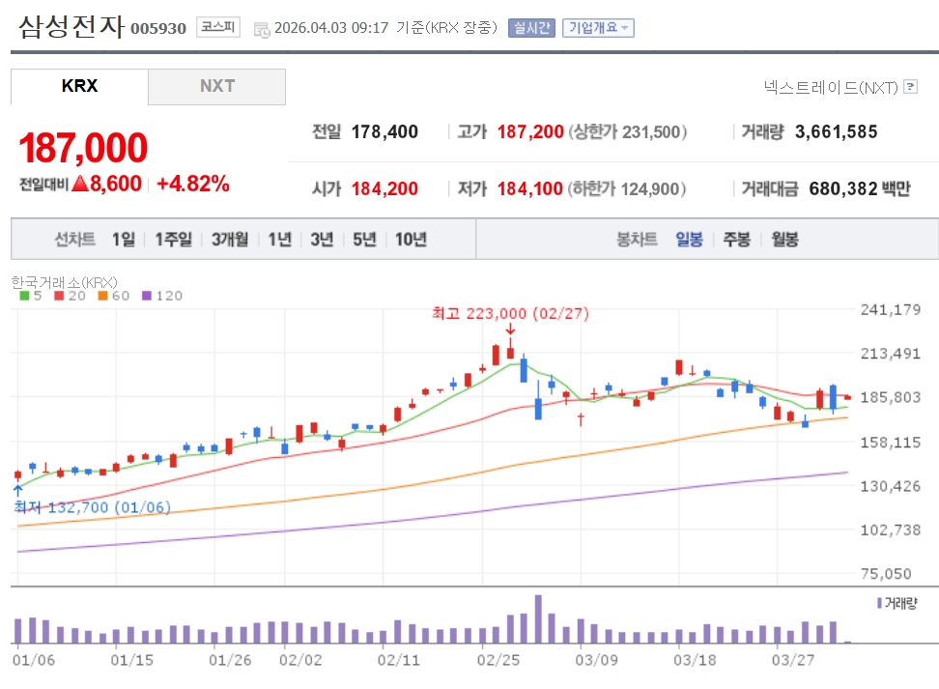Image resolution: width=939 pixels, height=689 pixels.
Task: Click the help icon beside 넥스트레이드(NXT)
Action: (910, 87)
